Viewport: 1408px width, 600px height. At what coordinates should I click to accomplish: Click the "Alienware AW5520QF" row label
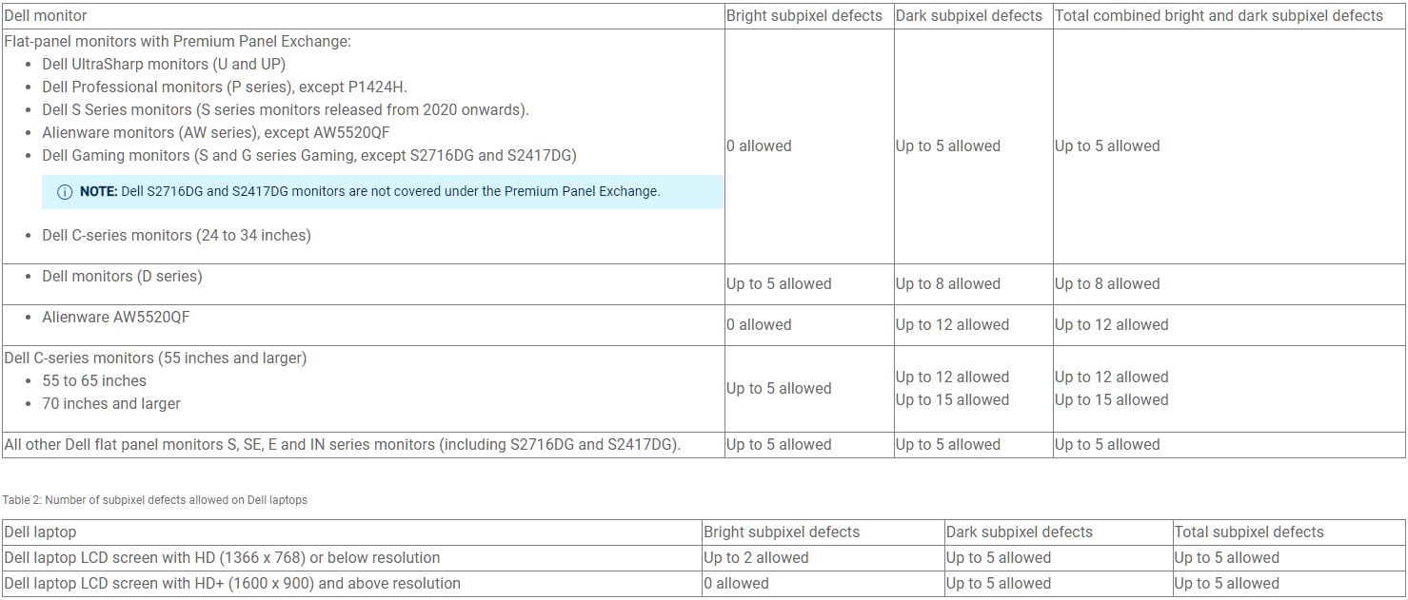115,318
